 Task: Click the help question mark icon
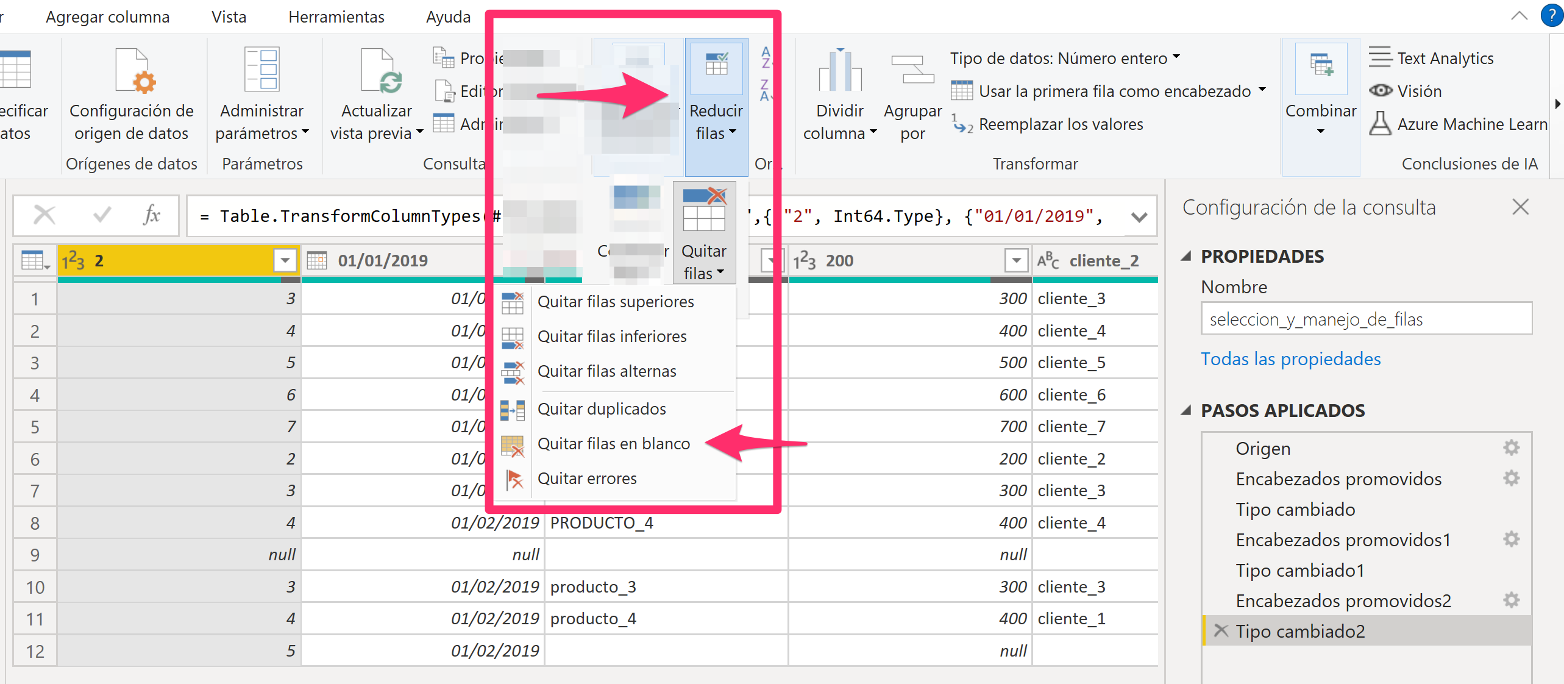(1552, 16)
